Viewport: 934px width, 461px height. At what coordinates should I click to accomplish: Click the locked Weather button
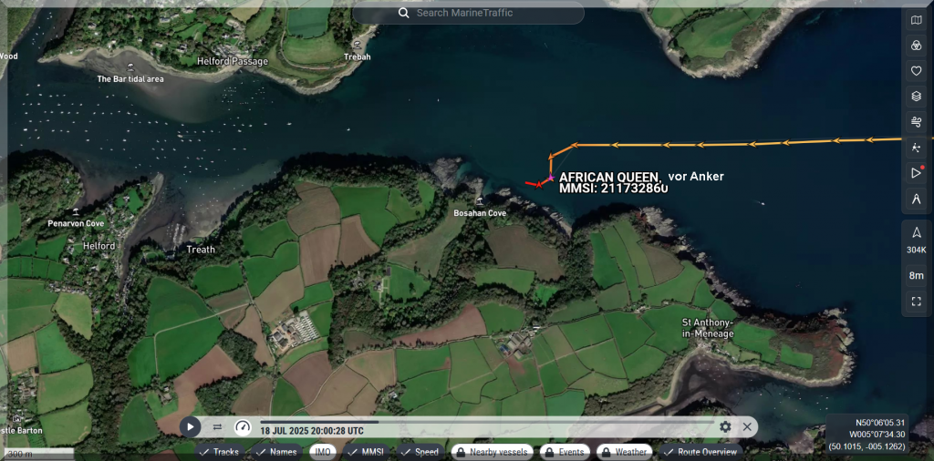(623, 452)
